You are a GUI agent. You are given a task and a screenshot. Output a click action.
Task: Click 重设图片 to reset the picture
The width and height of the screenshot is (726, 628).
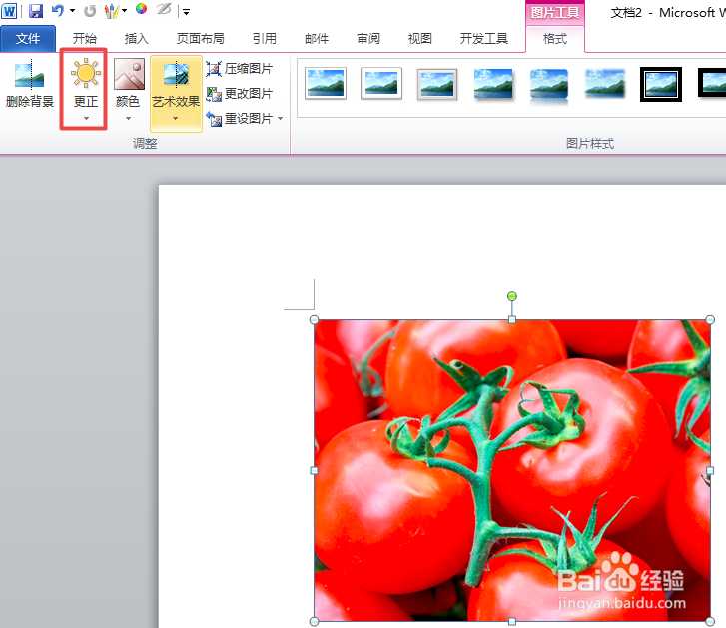click(x=240, y=119)
